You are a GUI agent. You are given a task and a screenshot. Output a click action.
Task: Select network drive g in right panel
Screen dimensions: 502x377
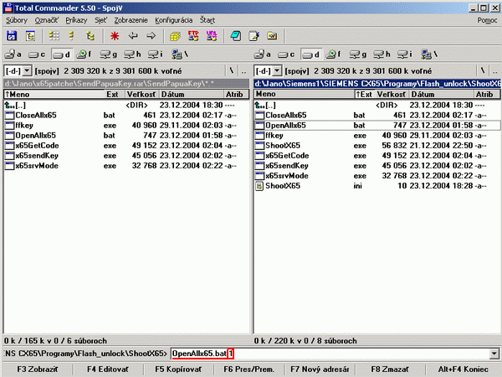point(358,54)
